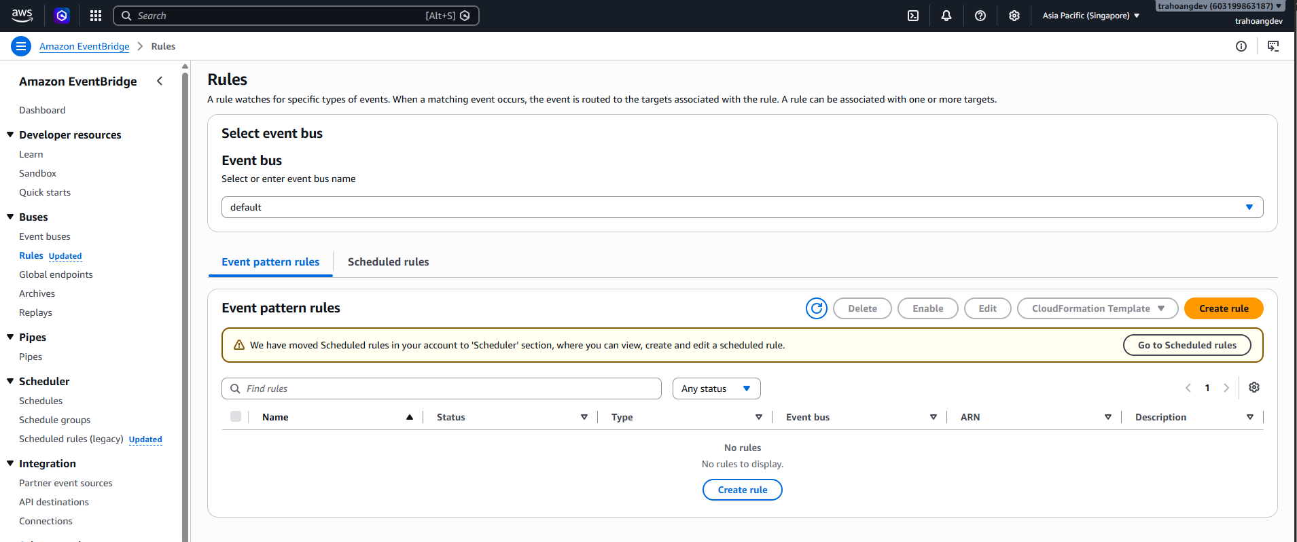Sort by ARN column arrow
The width and height of the screenshot is (1297, 542).
[1108, 417]
